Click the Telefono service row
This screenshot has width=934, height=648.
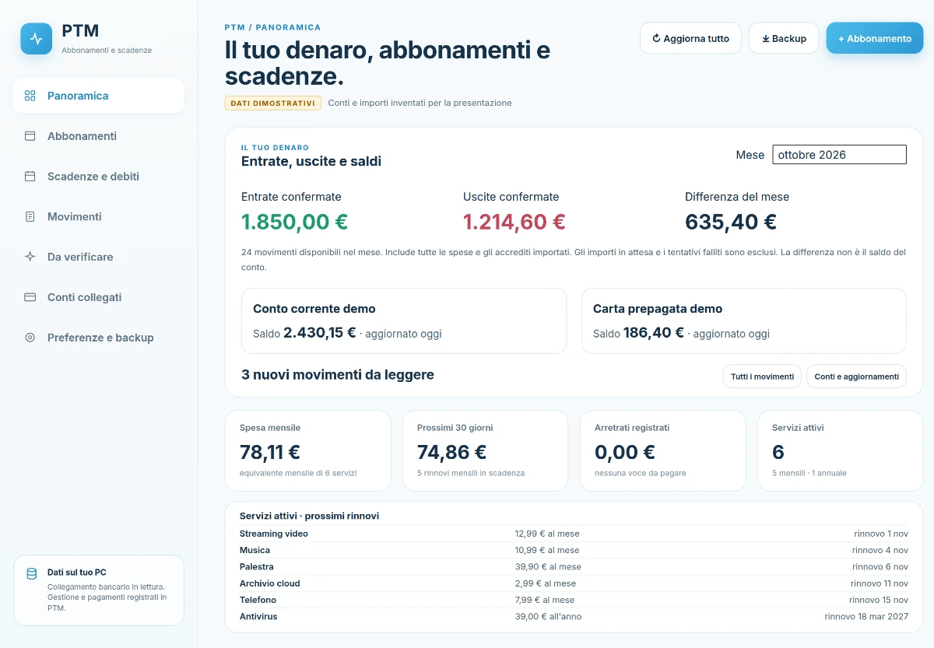(x=574, y=600)
